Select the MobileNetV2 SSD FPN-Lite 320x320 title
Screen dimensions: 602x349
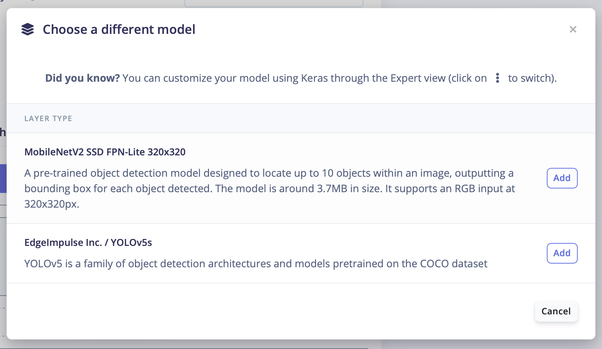click(x=105, y=152)
